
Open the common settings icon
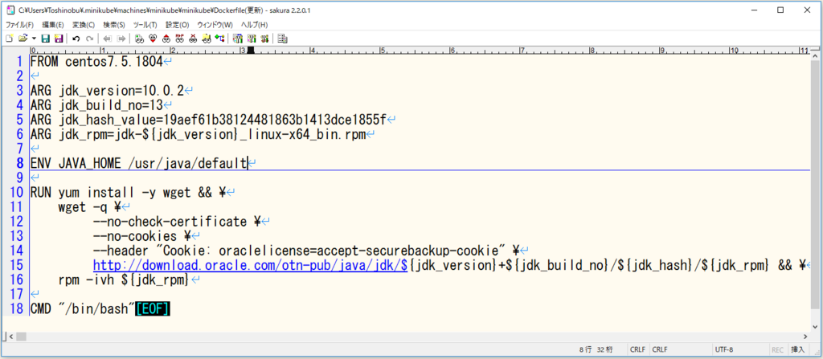pyautogui.click(x=264, y=39)
